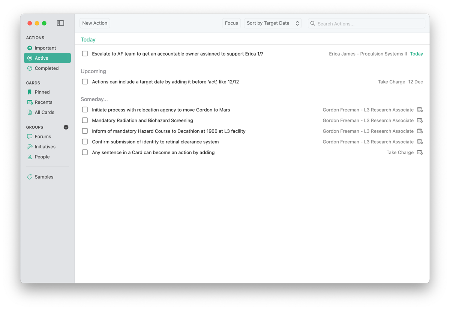This screenshot has height=310, width=450.
Task: Toggle the sidebar visibility icon
Action: tap(60, 23)
